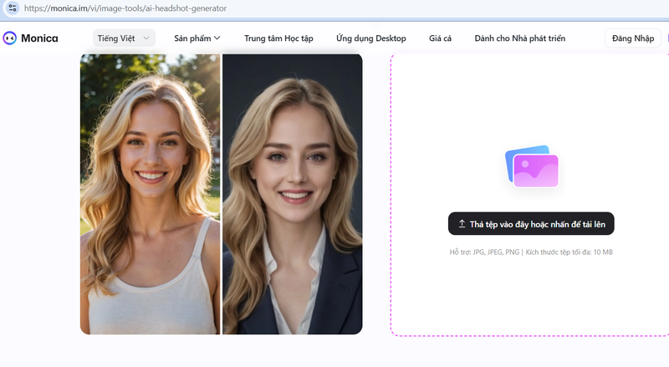
Task: Open Dành cho Nhà phát triển
Action: 519,38
